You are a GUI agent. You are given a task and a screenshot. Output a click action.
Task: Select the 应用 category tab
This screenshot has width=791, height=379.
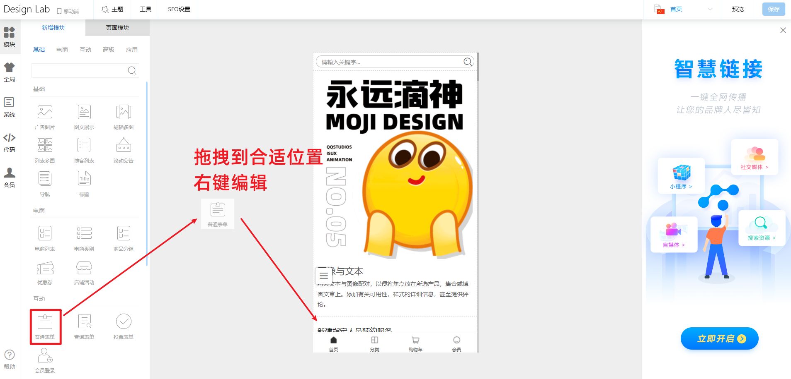[132, 50]
